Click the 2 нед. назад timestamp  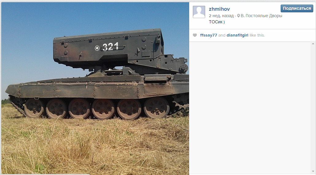click(x=221, y=16)
